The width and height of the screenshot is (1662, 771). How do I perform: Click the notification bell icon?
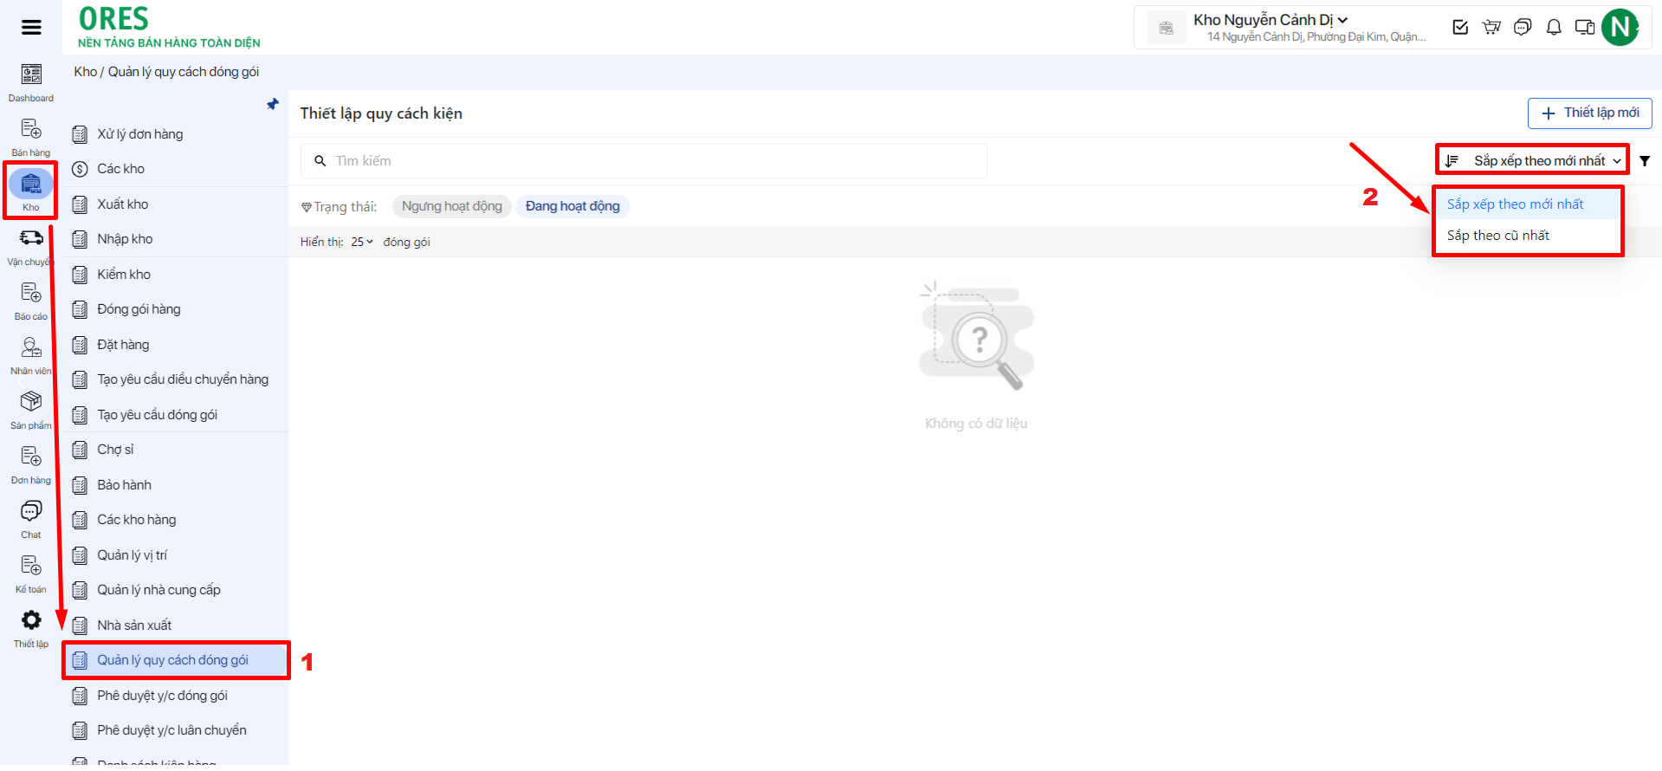click(1554, 28)
